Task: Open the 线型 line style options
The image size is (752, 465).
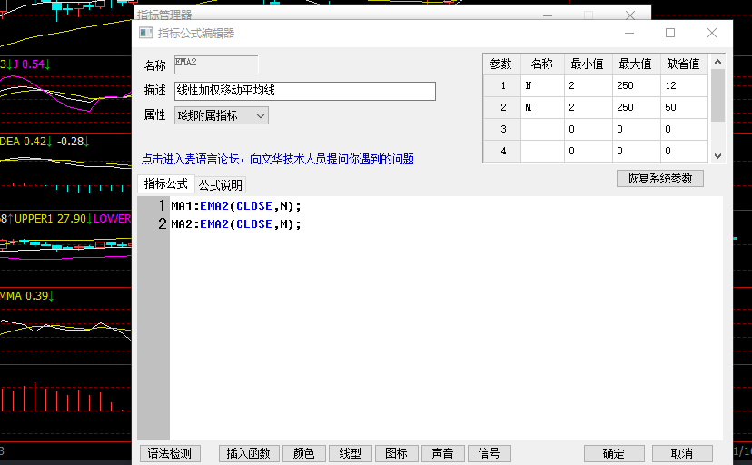Action: 350,453
